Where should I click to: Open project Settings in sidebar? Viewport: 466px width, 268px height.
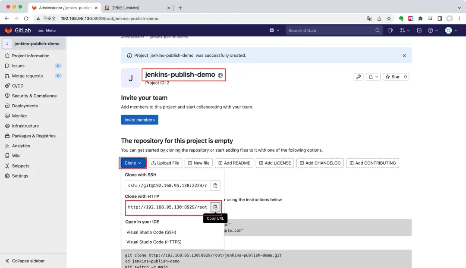tap(33, 176)
